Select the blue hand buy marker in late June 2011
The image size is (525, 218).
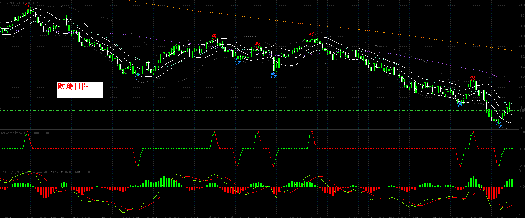[x=460, y=105]
